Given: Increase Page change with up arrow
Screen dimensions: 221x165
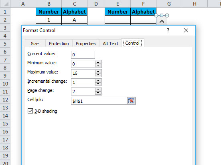Looking at the screenshot, I should tap(98, 90).
